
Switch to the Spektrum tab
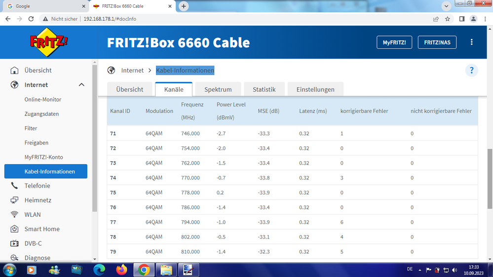(x=218, y=89)
